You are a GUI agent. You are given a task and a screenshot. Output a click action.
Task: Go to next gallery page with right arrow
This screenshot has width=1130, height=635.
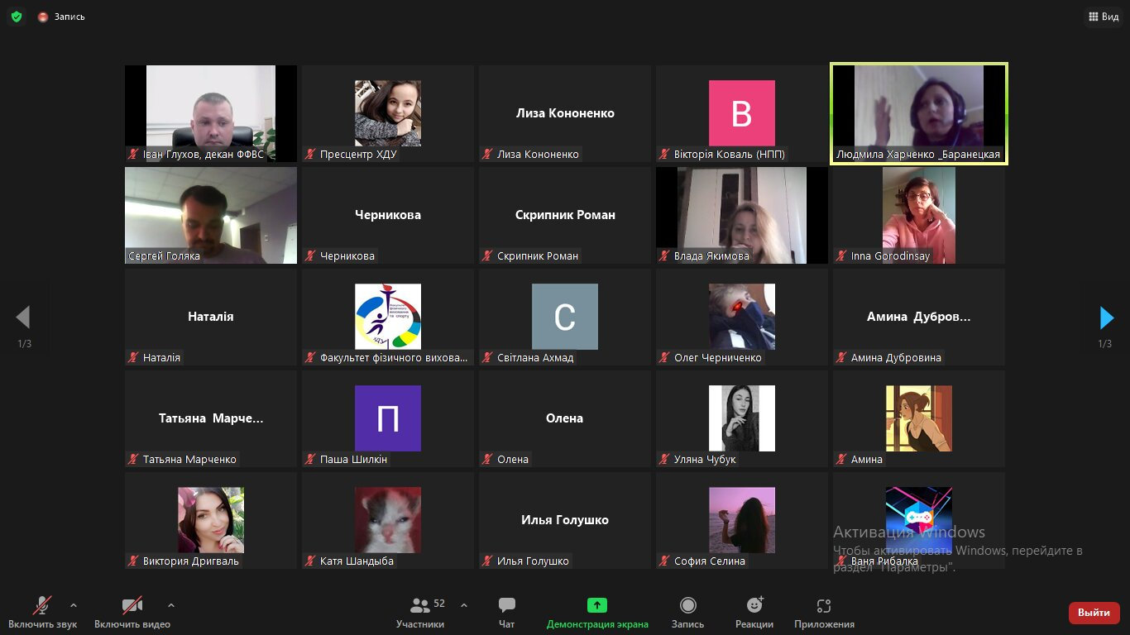pos(1106,317)
